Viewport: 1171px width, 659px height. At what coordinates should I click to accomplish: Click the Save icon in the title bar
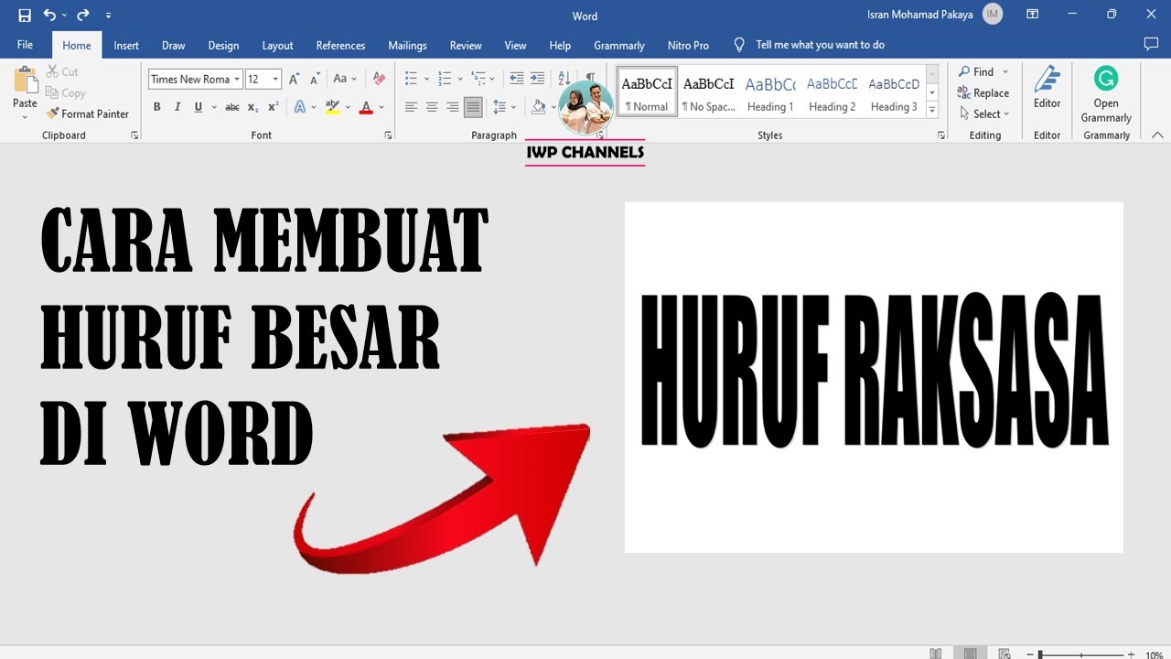[25, 16]
